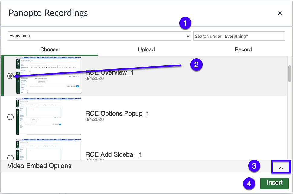Switch to the Upload tab
Screen dimensions: 293x194
pyautogui.click(x=146, y=49)
